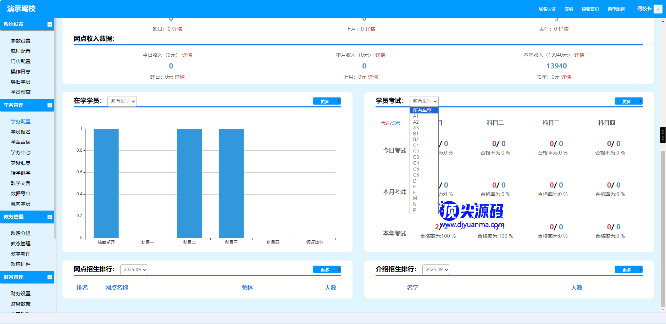Image resolution: width=666 pixels, height=324 pixels.
Task: Click the 档案受理 bar in the chart
Action: coord(106,183)
